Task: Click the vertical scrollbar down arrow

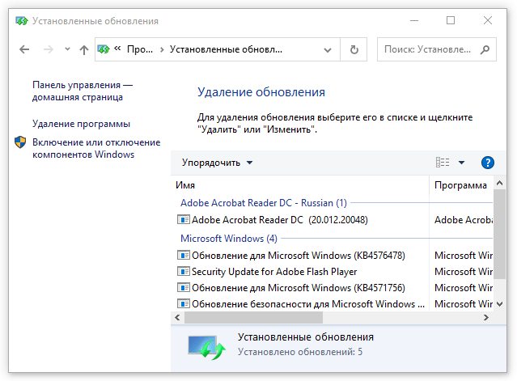Action: [499, 304]
